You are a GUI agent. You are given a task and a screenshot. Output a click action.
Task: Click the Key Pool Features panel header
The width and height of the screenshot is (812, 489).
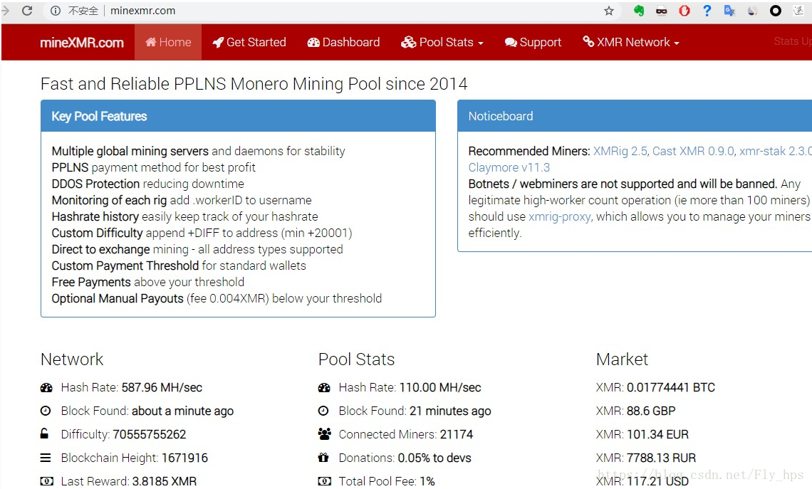238,116
